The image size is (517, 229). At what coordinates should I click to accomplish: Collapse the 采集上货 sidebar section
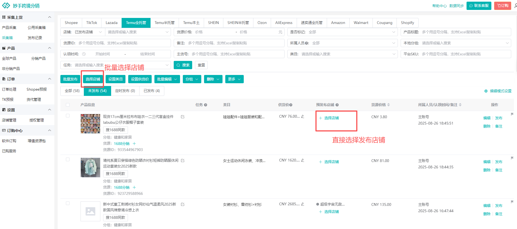[x=50, y=17]
